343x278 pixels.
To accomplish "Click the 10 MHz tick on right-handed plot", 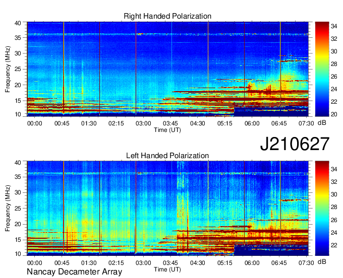I will click(18, 114).
